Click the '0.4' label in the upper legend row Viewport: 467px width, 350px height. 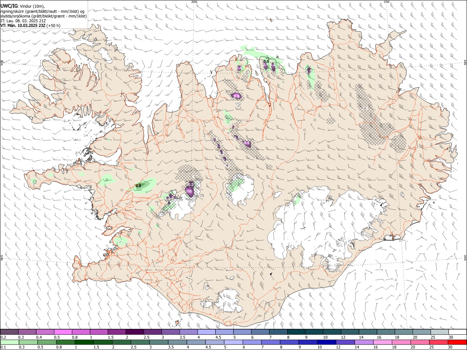pos(39,337)
